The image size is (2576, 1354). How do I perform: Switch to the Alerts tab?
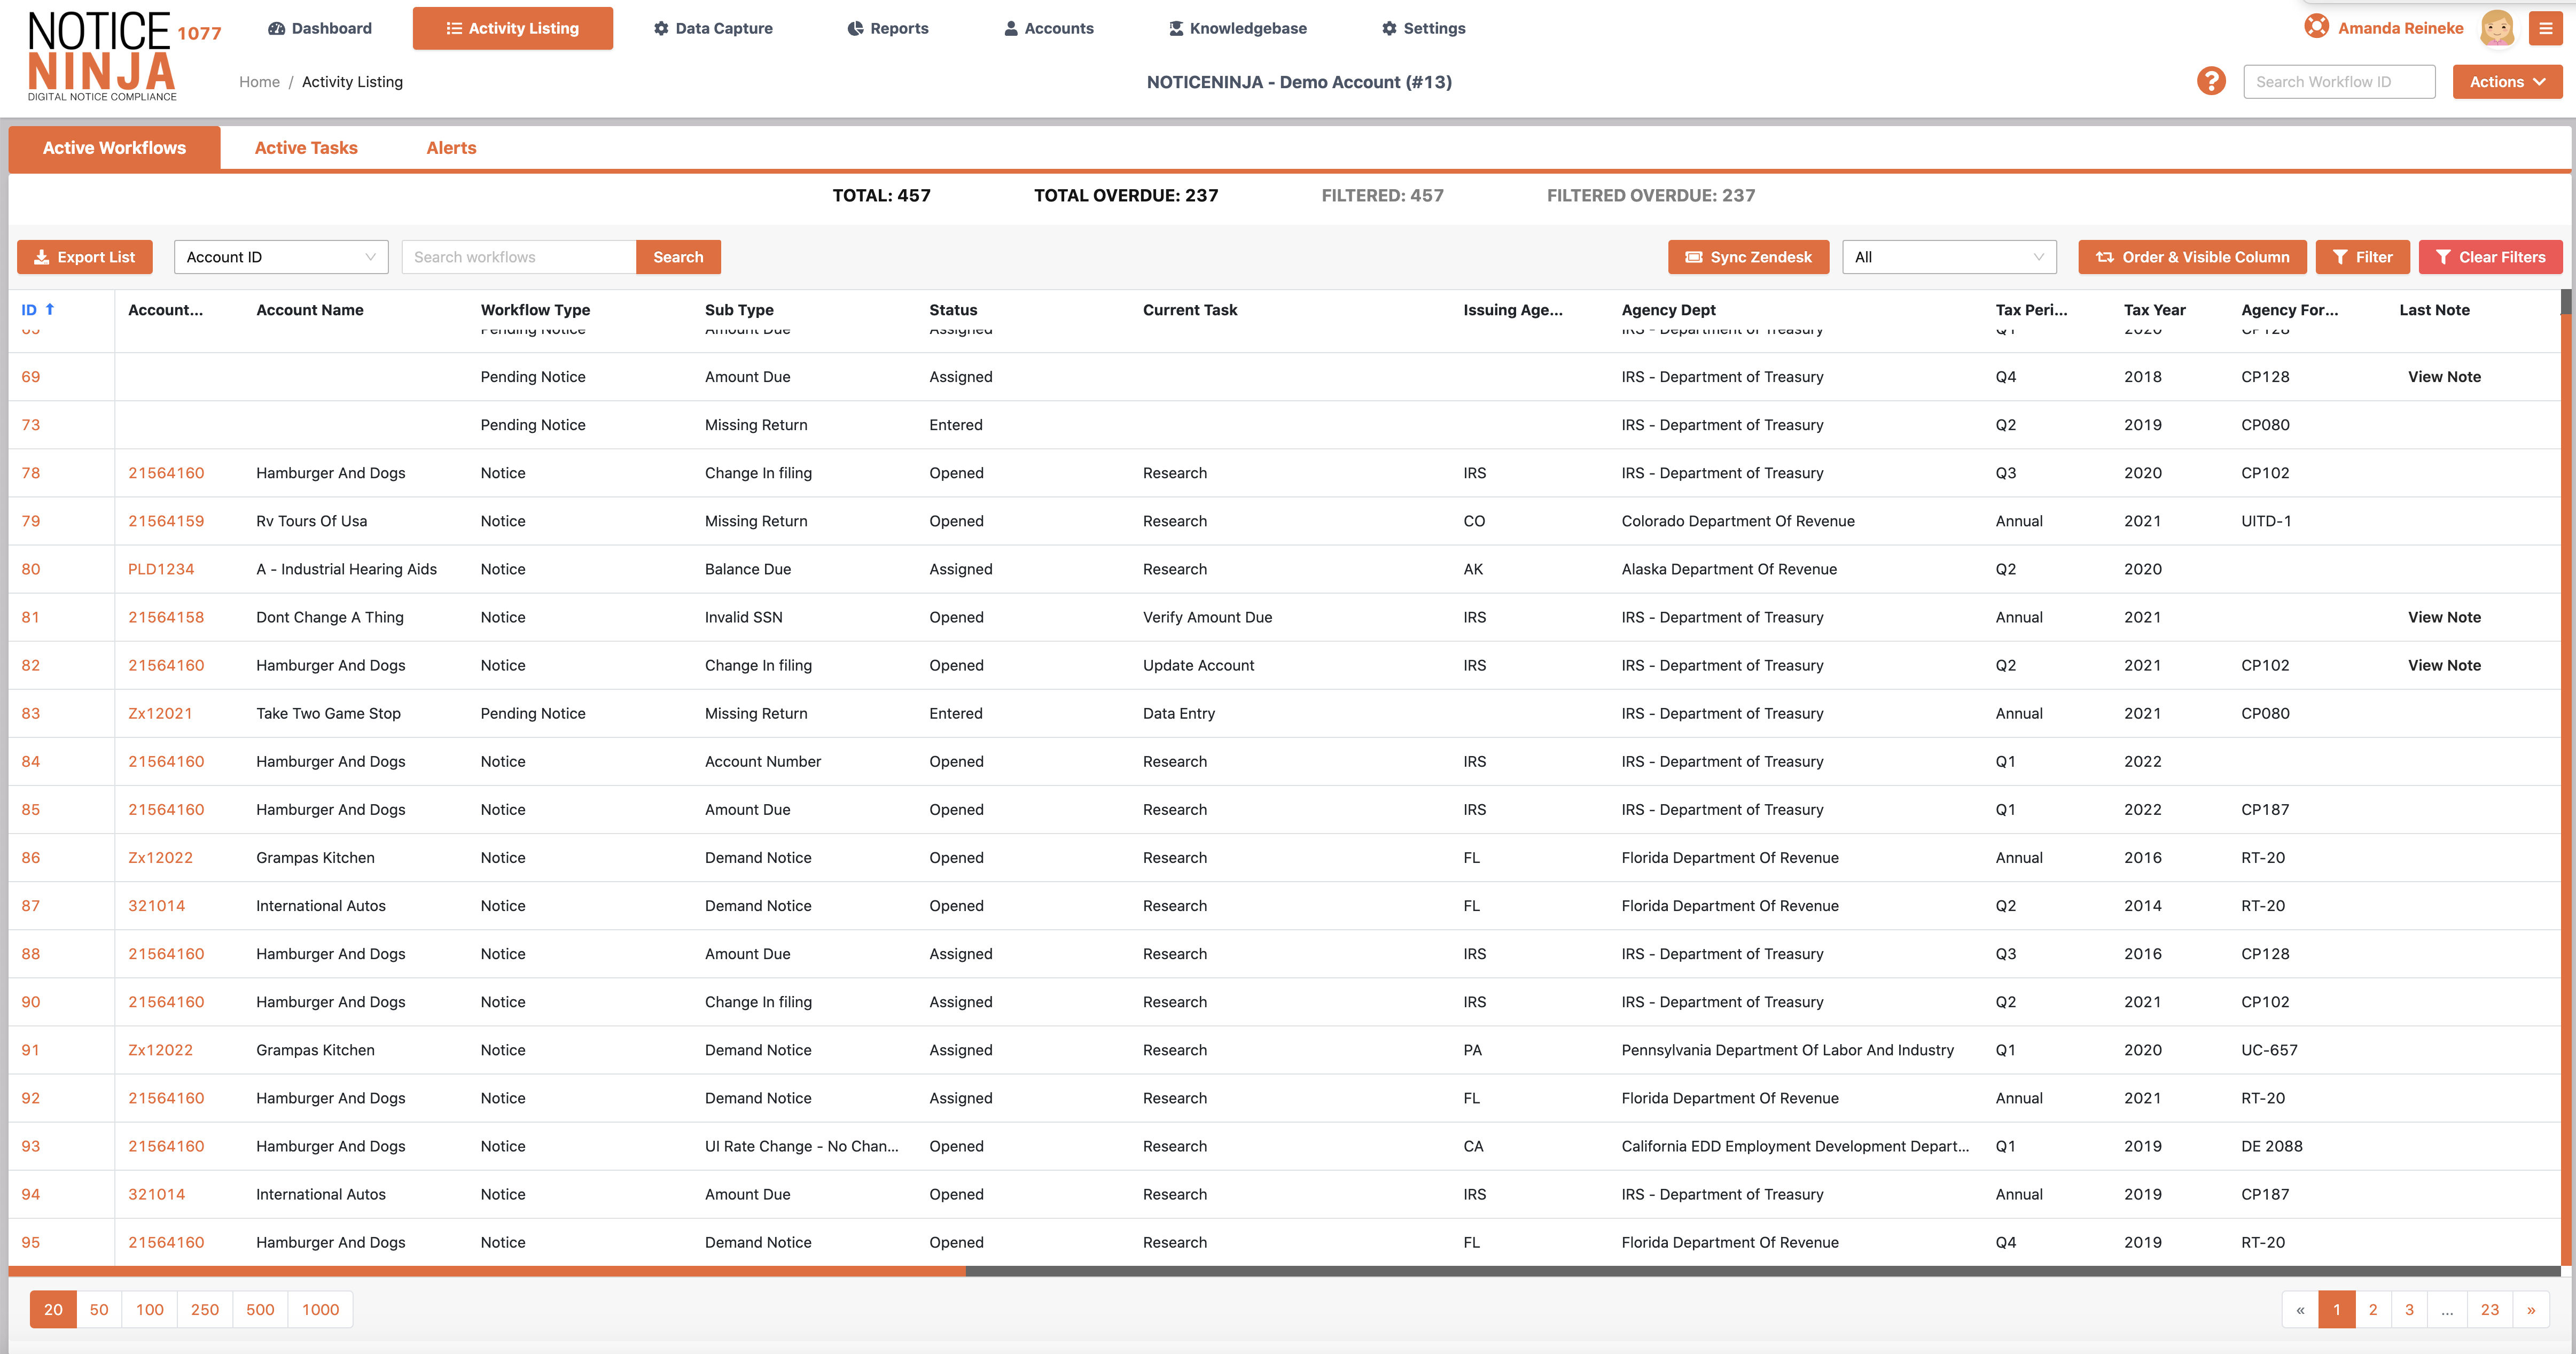tap(451, 148)
